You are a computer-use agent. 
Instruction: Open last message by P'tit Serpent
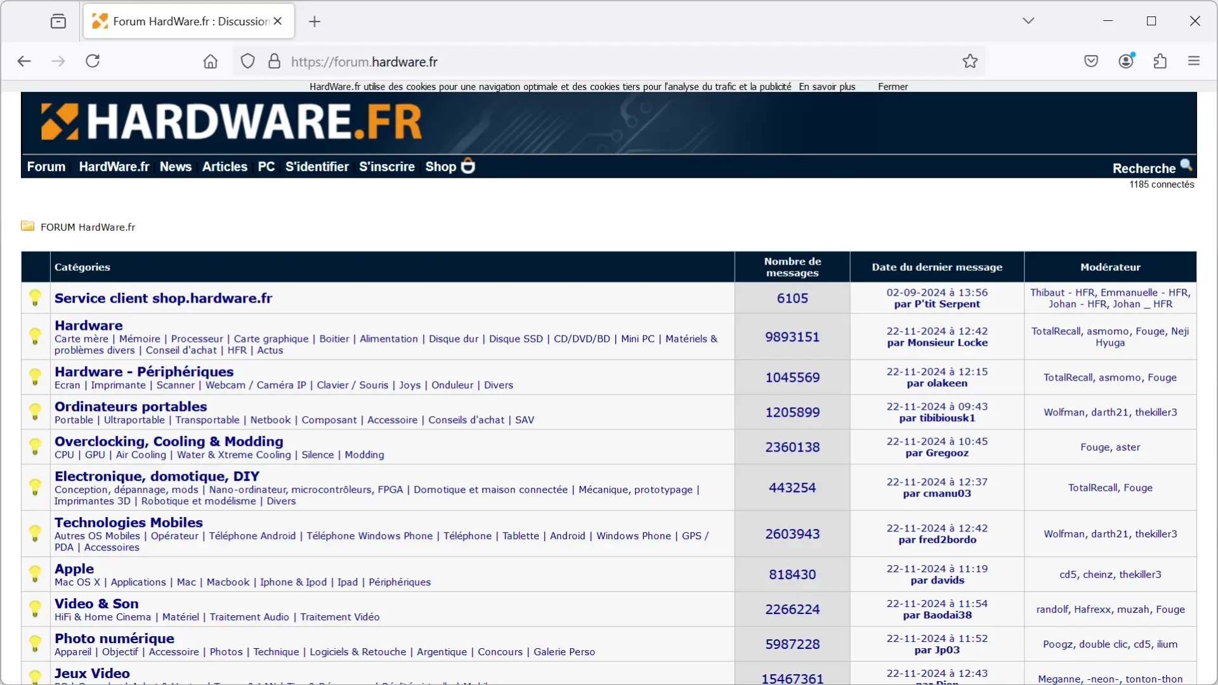click(x=937, y=304)
